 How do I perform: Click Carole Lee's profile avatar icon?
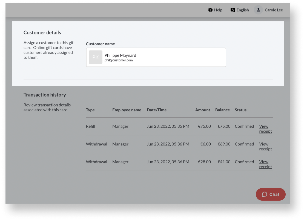tap(258, 10)
